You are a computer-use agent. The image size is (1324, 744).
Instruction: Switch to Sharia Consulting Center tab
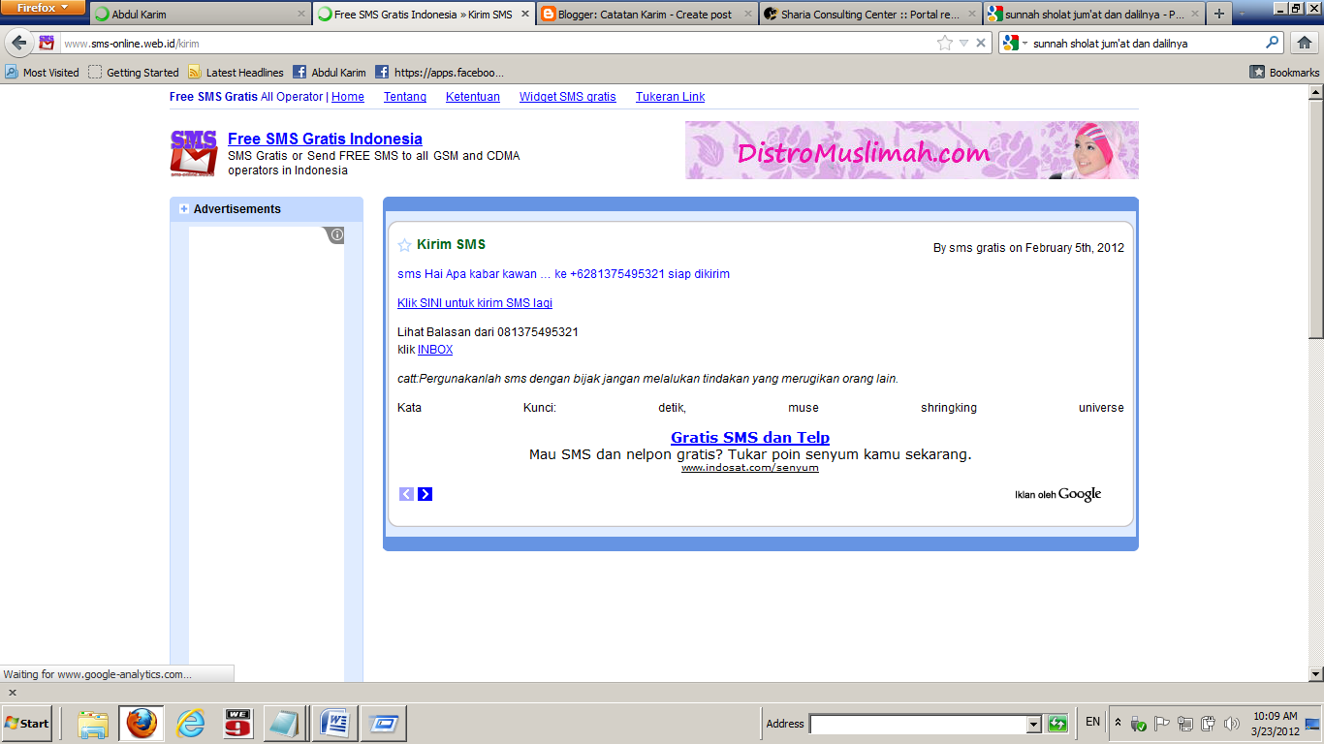click(870, 15)
